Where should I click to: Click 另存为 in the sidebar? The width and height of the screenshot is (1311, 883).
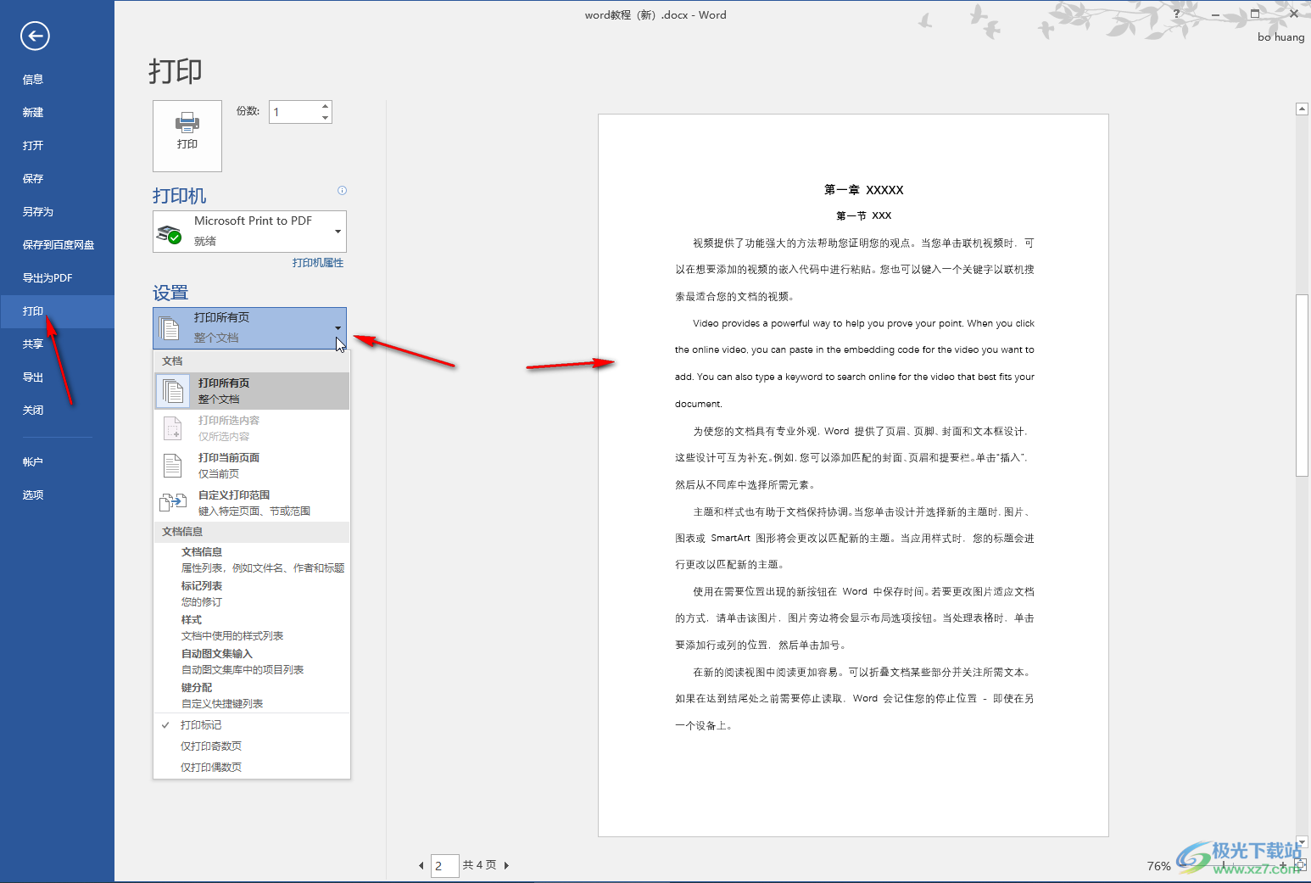pyautogui.click(x=57, y=212)
